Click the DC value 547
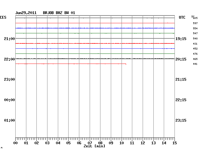199x151 pixels. pyautogui.click(x=195, y=33)
